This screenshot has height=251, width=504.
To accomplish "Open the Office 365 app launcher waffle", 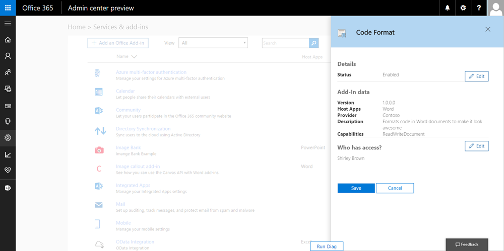I will pyautogui.click(x=8, y=8).
